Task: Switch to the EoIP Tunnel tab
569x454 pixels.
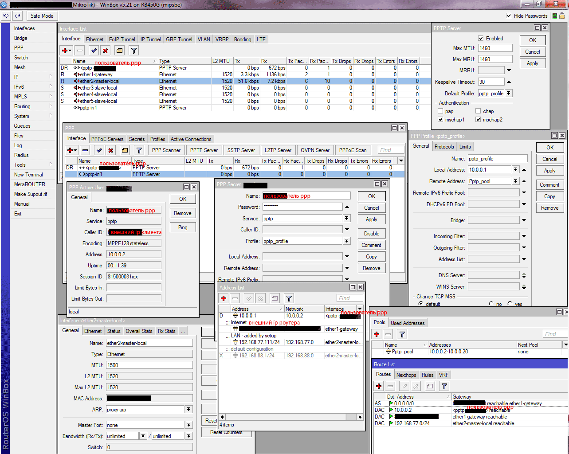Action: [x=122, y=39]
